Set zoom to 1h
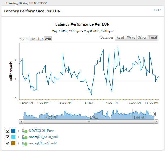 pos(33,39)
